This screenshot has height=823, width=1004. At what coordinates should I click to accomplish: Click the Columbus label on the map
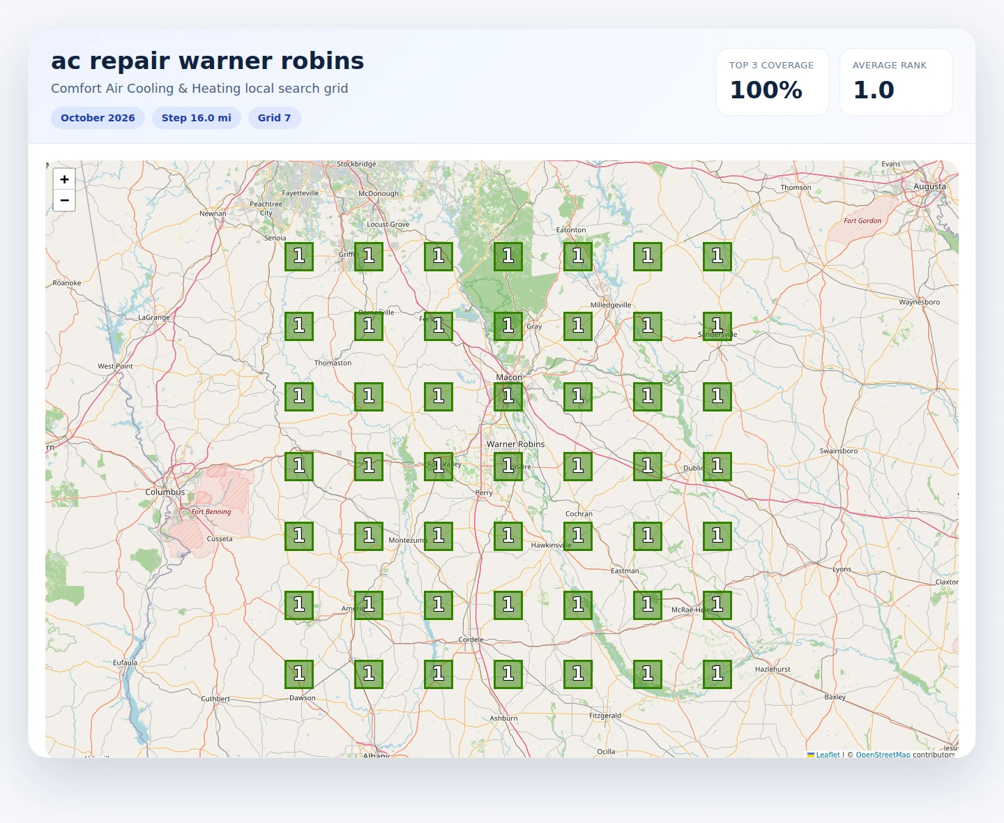click(165, 492)
